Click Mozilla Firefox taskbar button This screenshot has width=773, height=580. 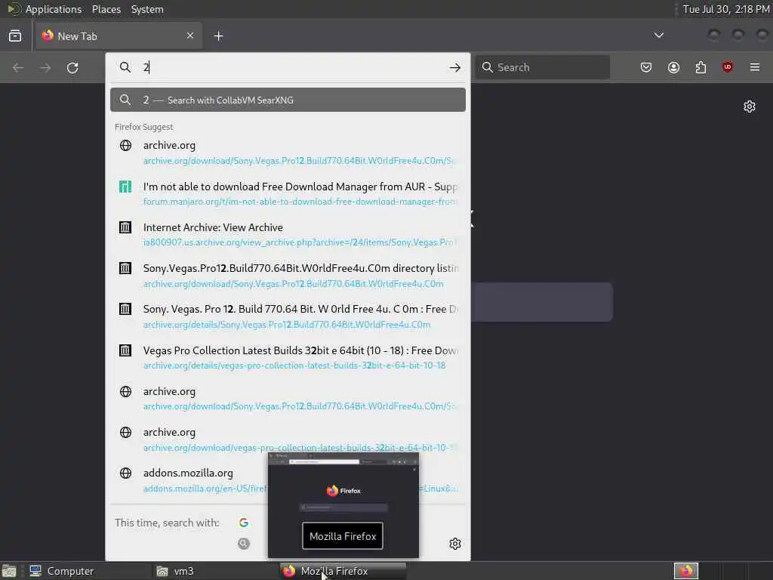tap(343, 571)
